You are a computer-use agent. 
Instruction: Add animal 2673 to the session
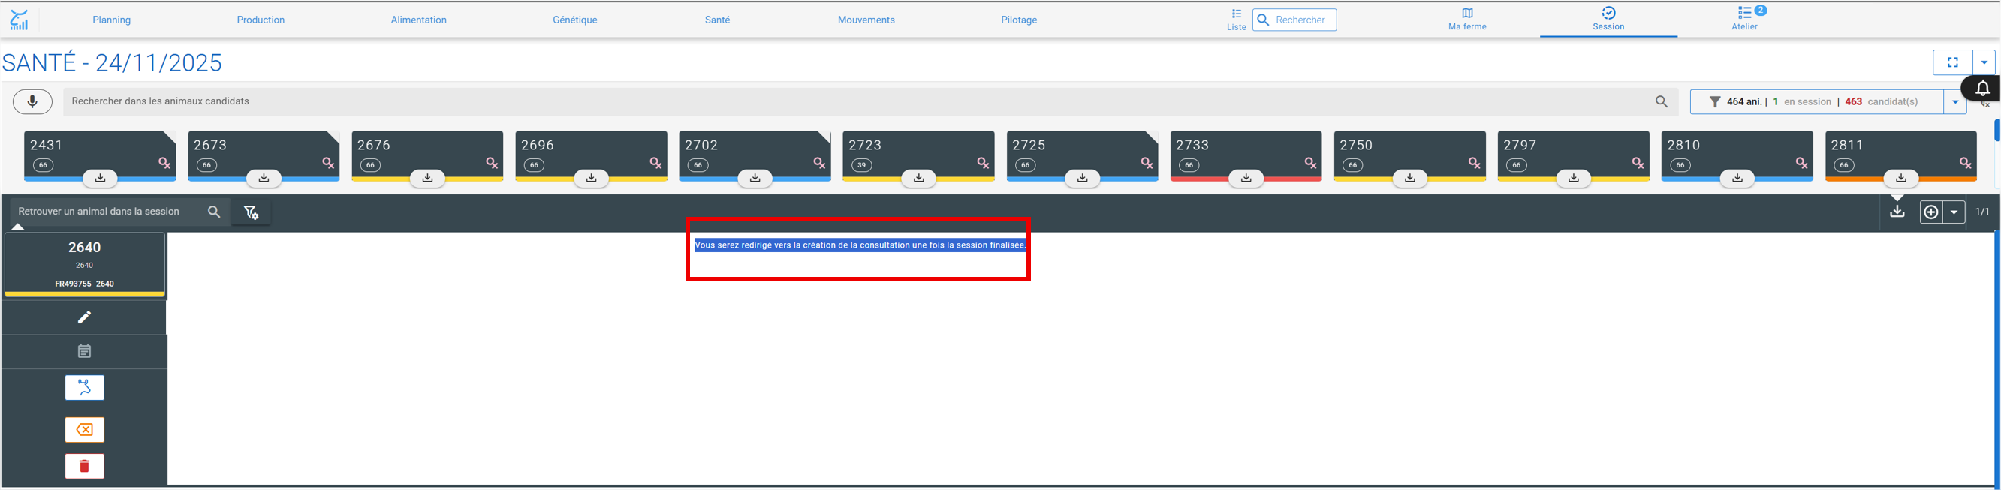[x=264, y=179]
